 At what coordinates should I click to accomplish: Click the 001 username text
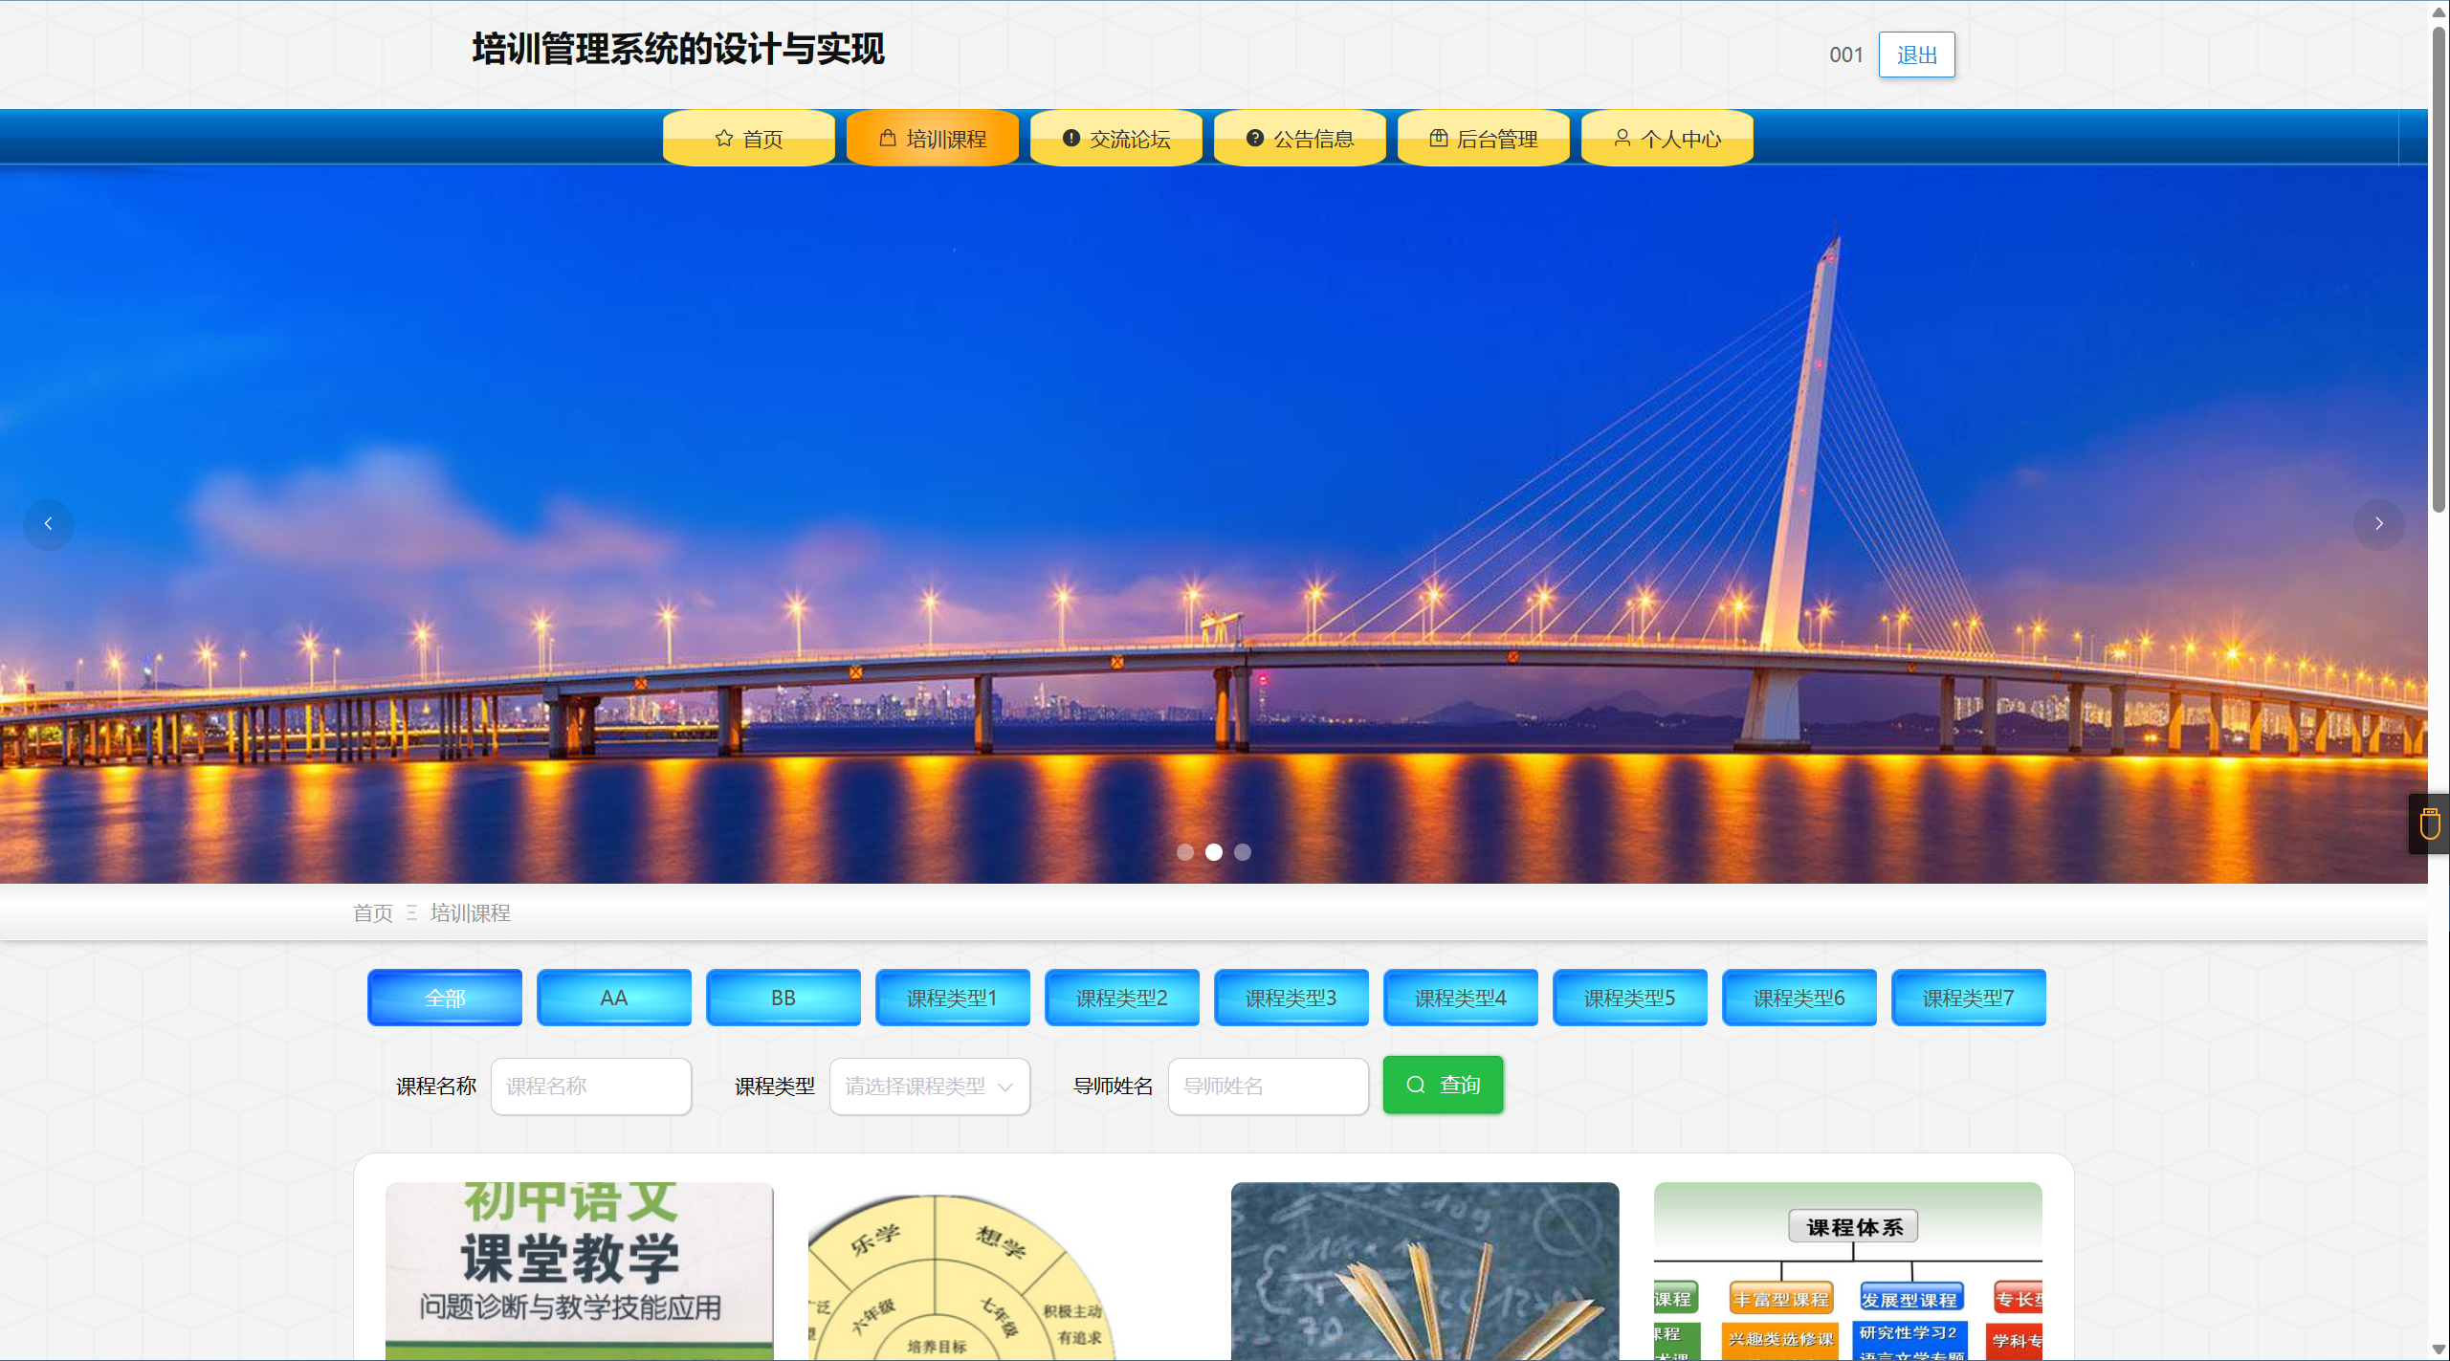(x=1845, y=55)
